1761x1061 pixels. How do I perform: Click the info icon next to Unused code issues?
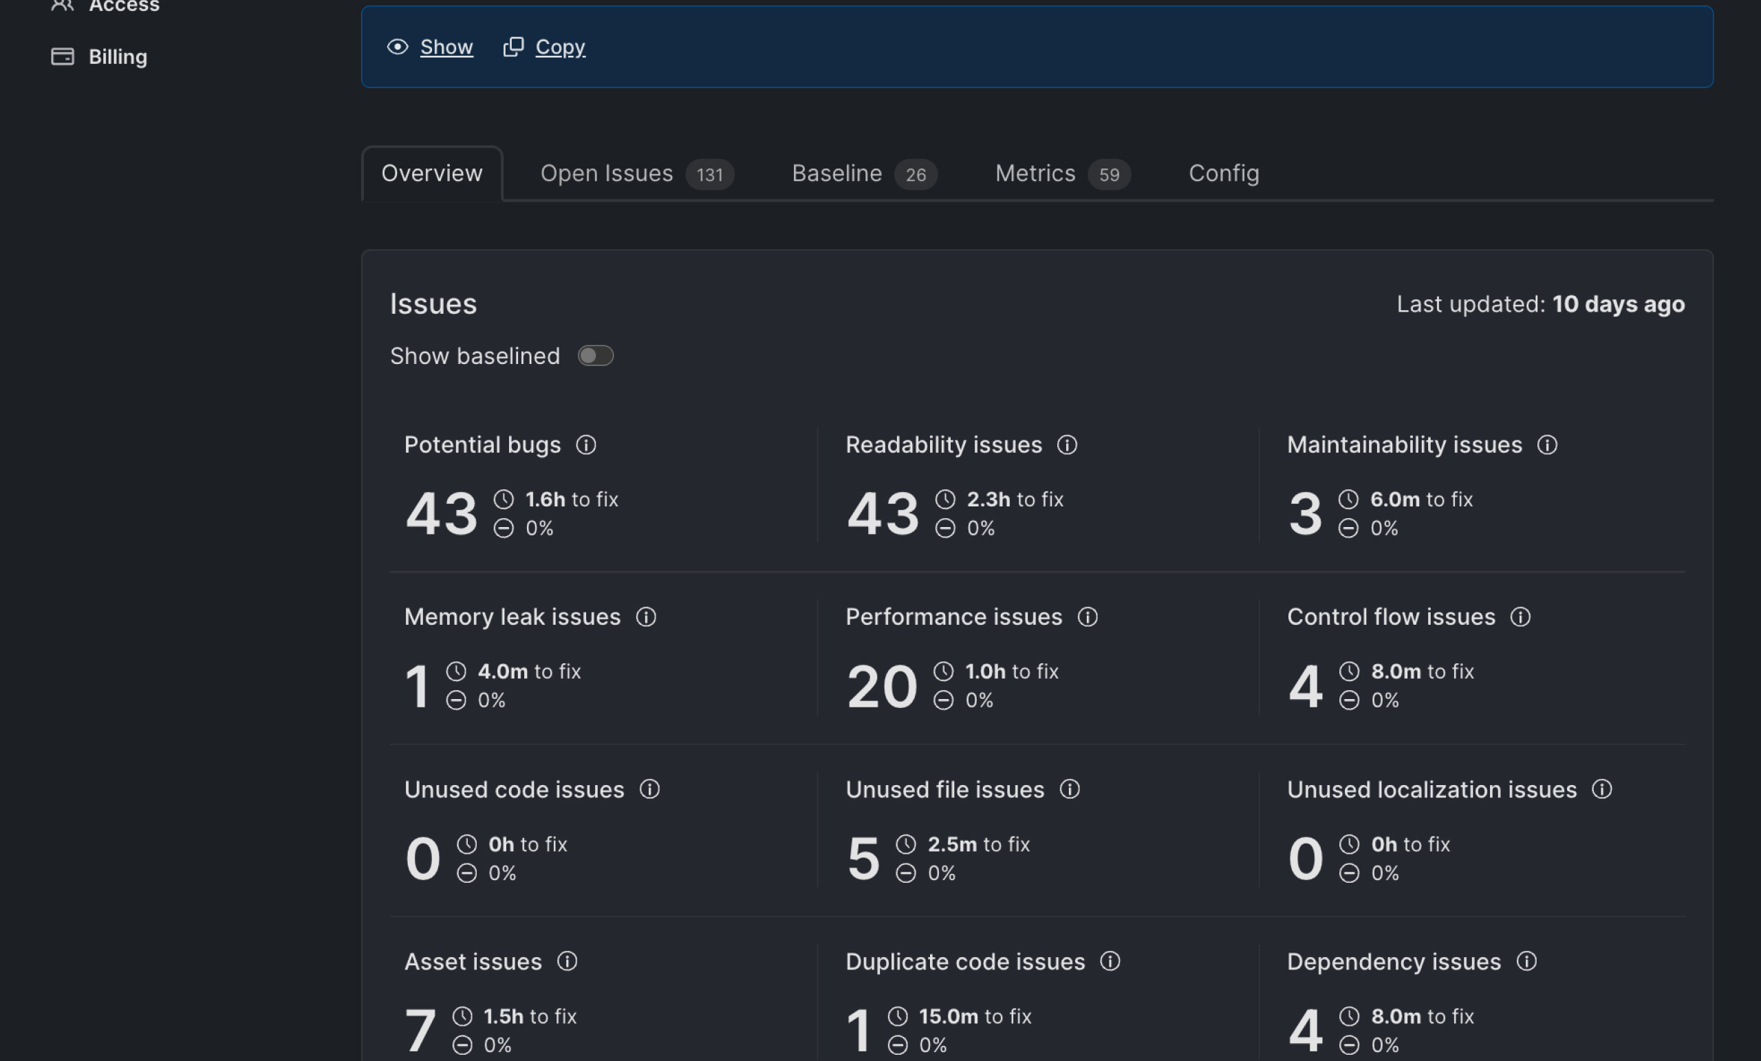coord(649,789)
